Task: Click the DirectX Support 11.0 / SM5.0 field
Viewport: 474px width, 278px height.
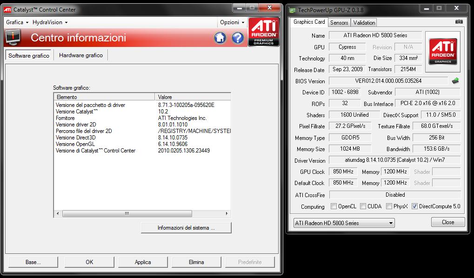Action: coord(441,115)
